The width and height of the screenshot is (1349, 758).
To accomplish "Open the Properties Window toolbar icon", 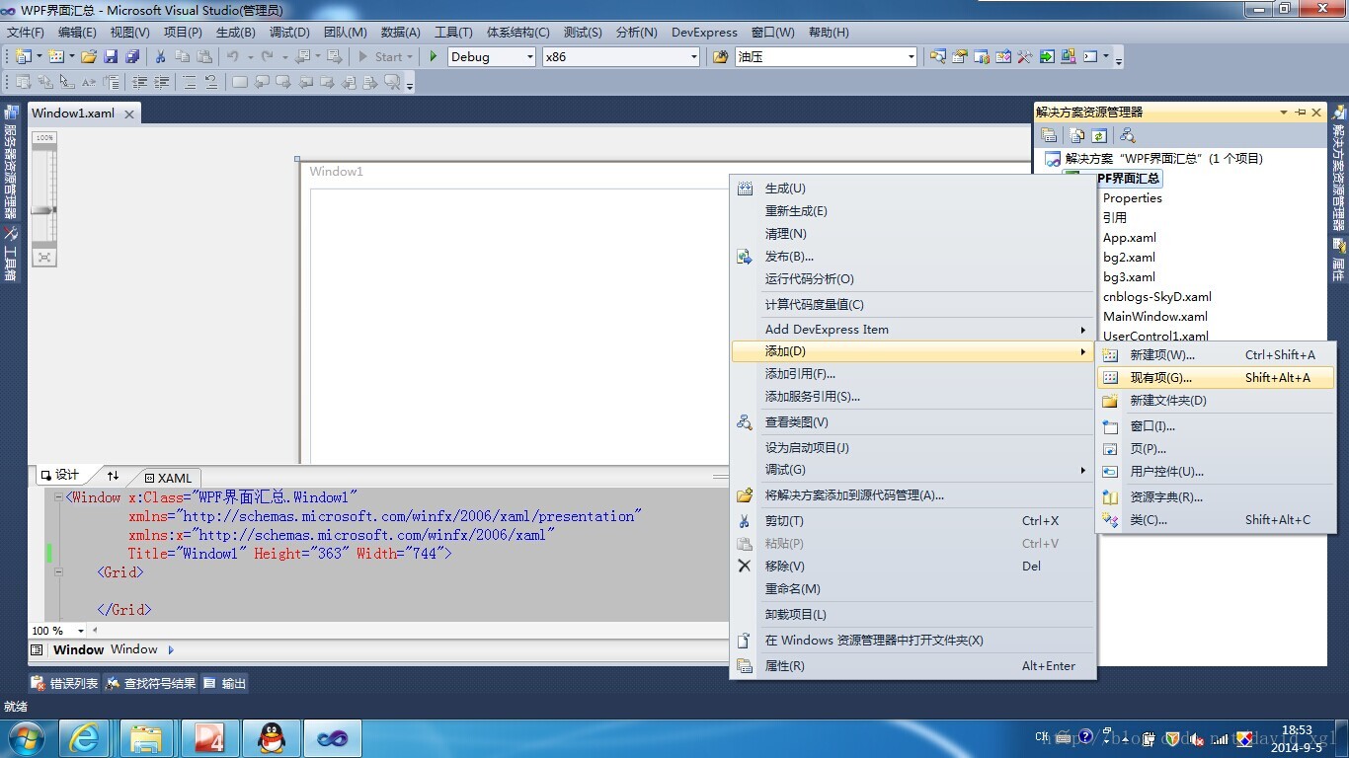I will point(958,56).
